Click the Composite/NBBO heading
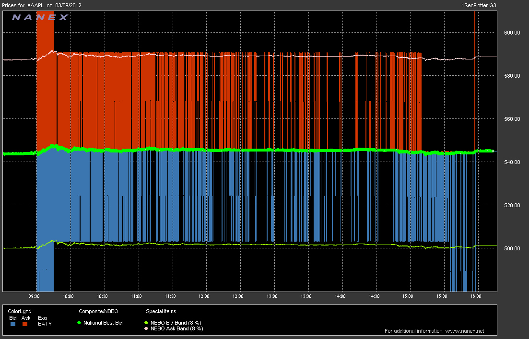529x339 pixels. tap(98, 311)
